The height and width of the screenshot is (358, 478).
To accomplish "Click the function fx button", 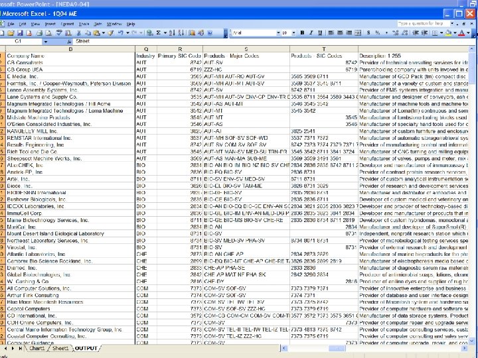I will (70, 41).
